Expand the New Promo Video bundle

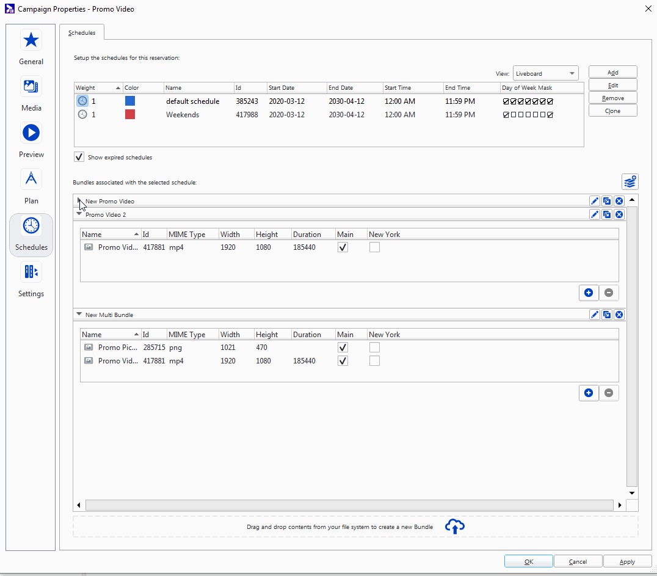click(79, 201)
